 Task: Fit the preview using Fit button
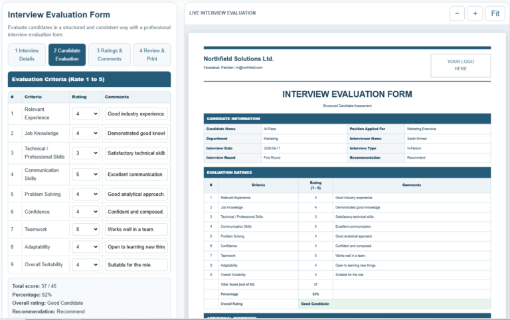pyautogui.click(x=495, y=14)
